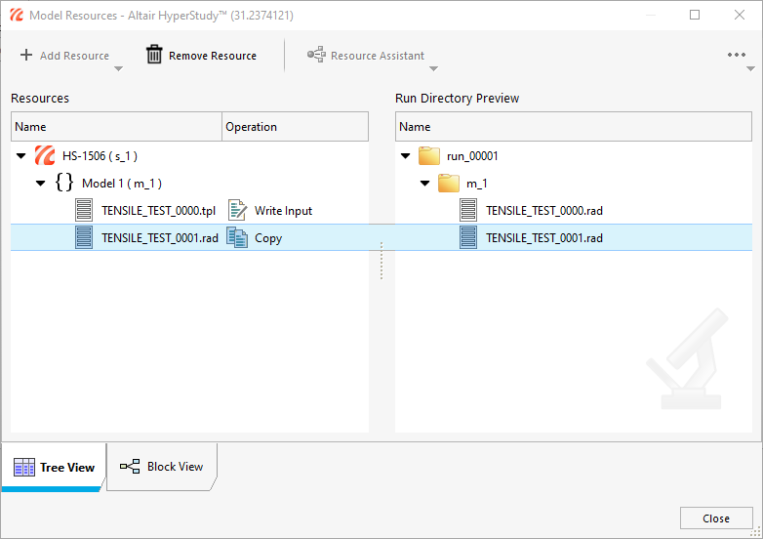Click the run_00001 folder icon

point(429,155)
